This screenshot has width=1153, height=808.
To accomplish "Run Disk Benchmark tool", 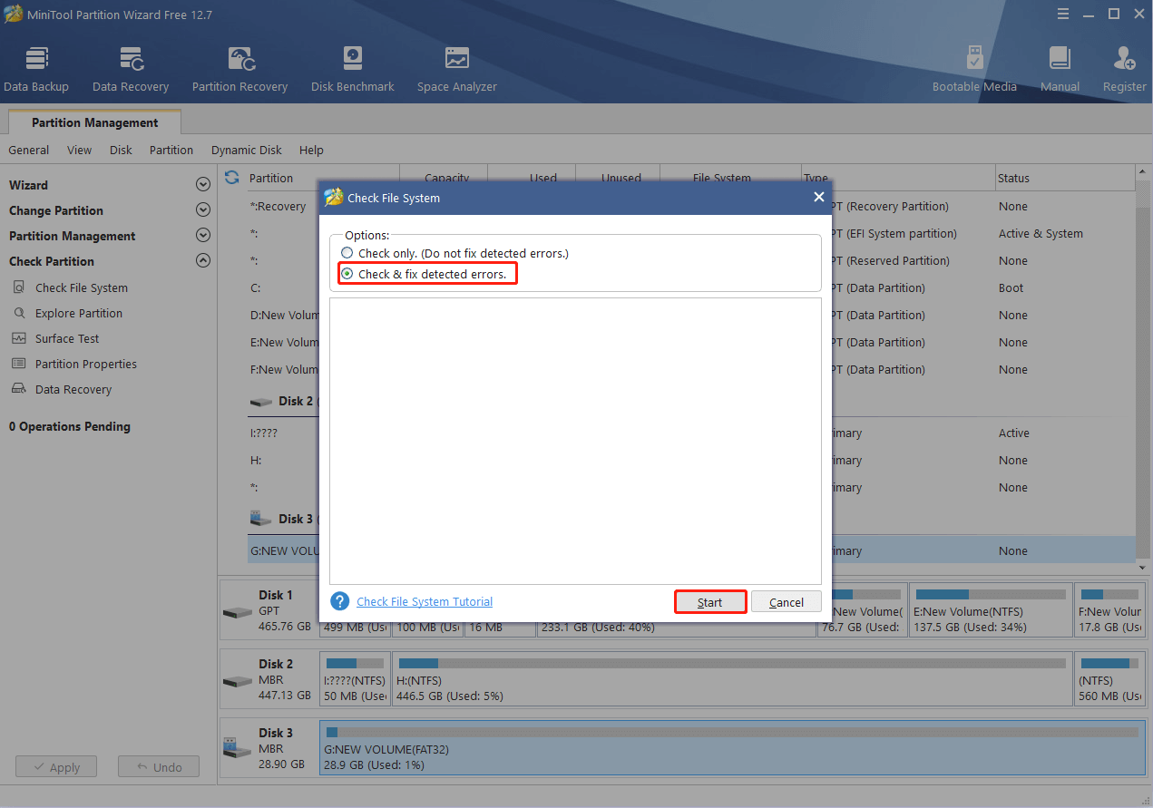I will pos(352,70).
